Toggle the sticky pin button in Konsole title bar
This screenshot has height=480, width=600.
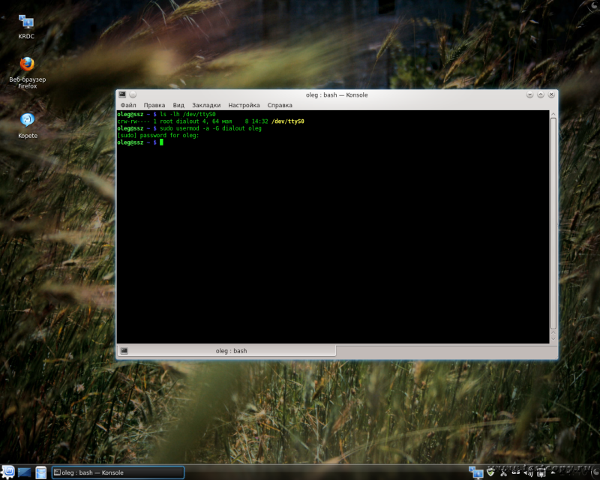[x=133, y=94]
